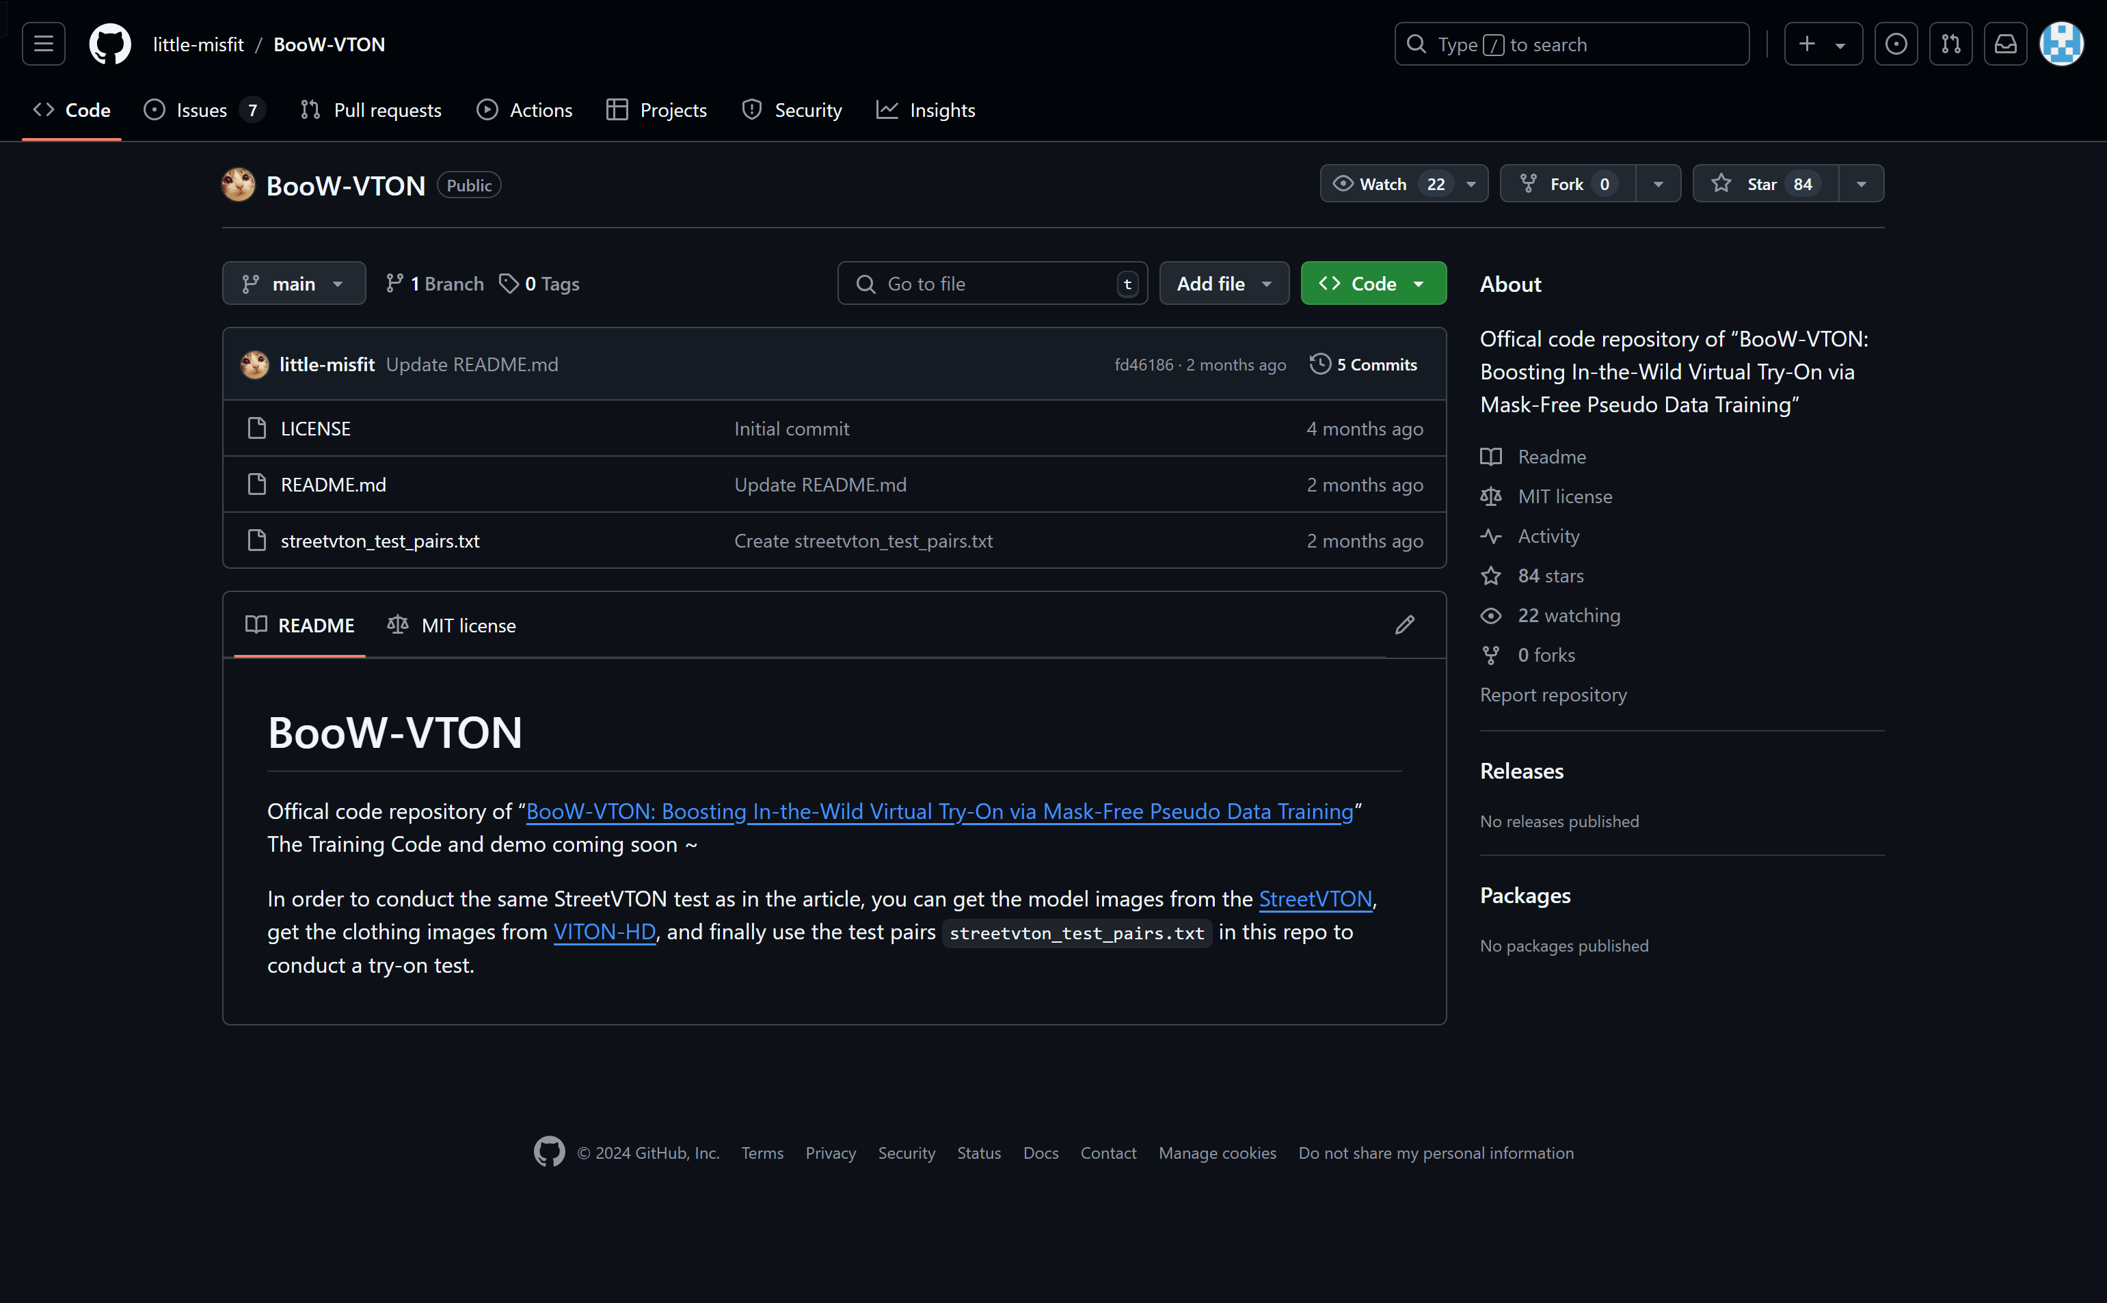
Task: Open the hamburger navigation menu
Action: 43,44
